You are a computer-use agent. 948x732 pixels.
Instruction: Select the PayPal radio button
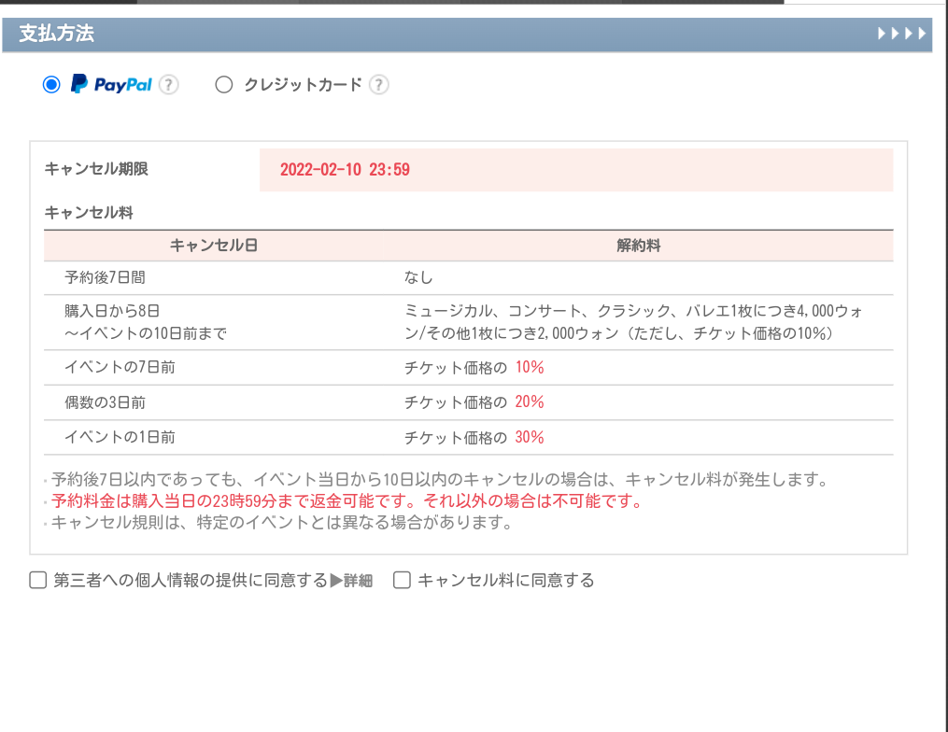point(51,85)
